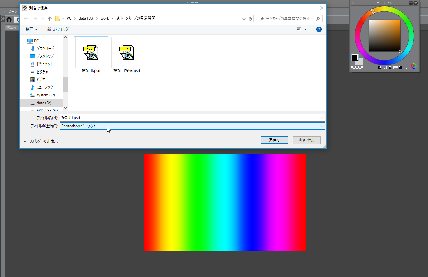The width and height of the screenshot is (428, 277).
Task: Open ミュージック in the sidebar
Action: click(x=41, y=87)
